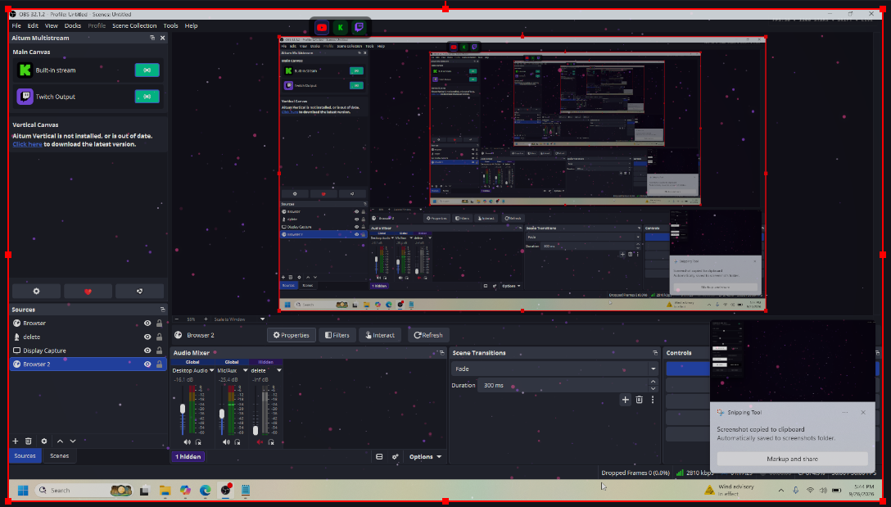Open Microsoft Edge from the taskbar
Image resolution: width=891 pixels, height=507 pixels.
205,490
